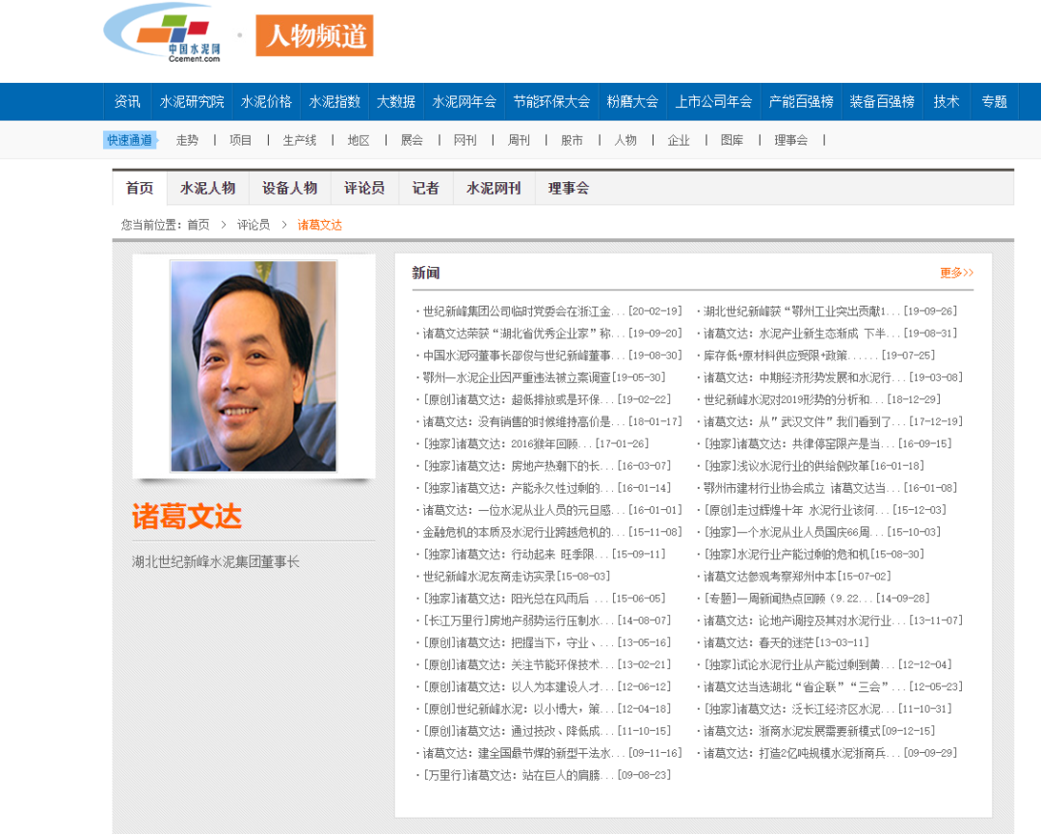
Task: Open the 地区 quick link
Action: pyautogui.click(x=359, y=140)
